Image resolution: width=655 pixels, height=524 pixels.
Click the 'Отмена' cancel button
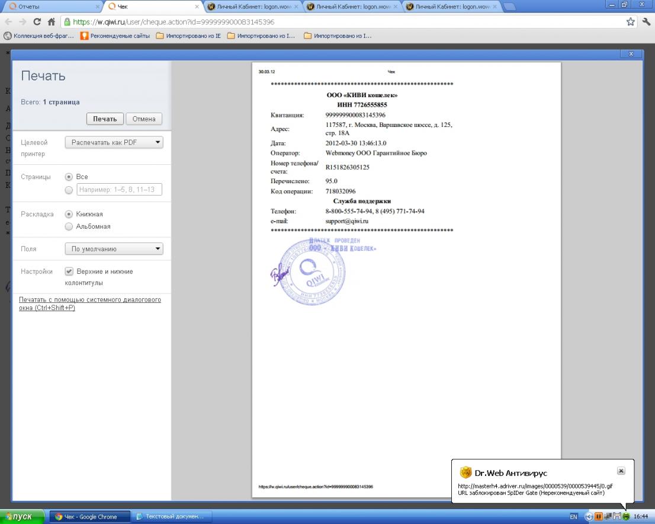coord(144,119)
